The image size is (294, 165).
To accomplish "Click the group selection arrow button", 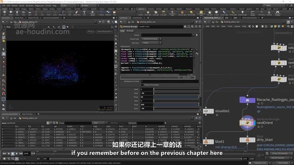I will (x=197, y=35).
